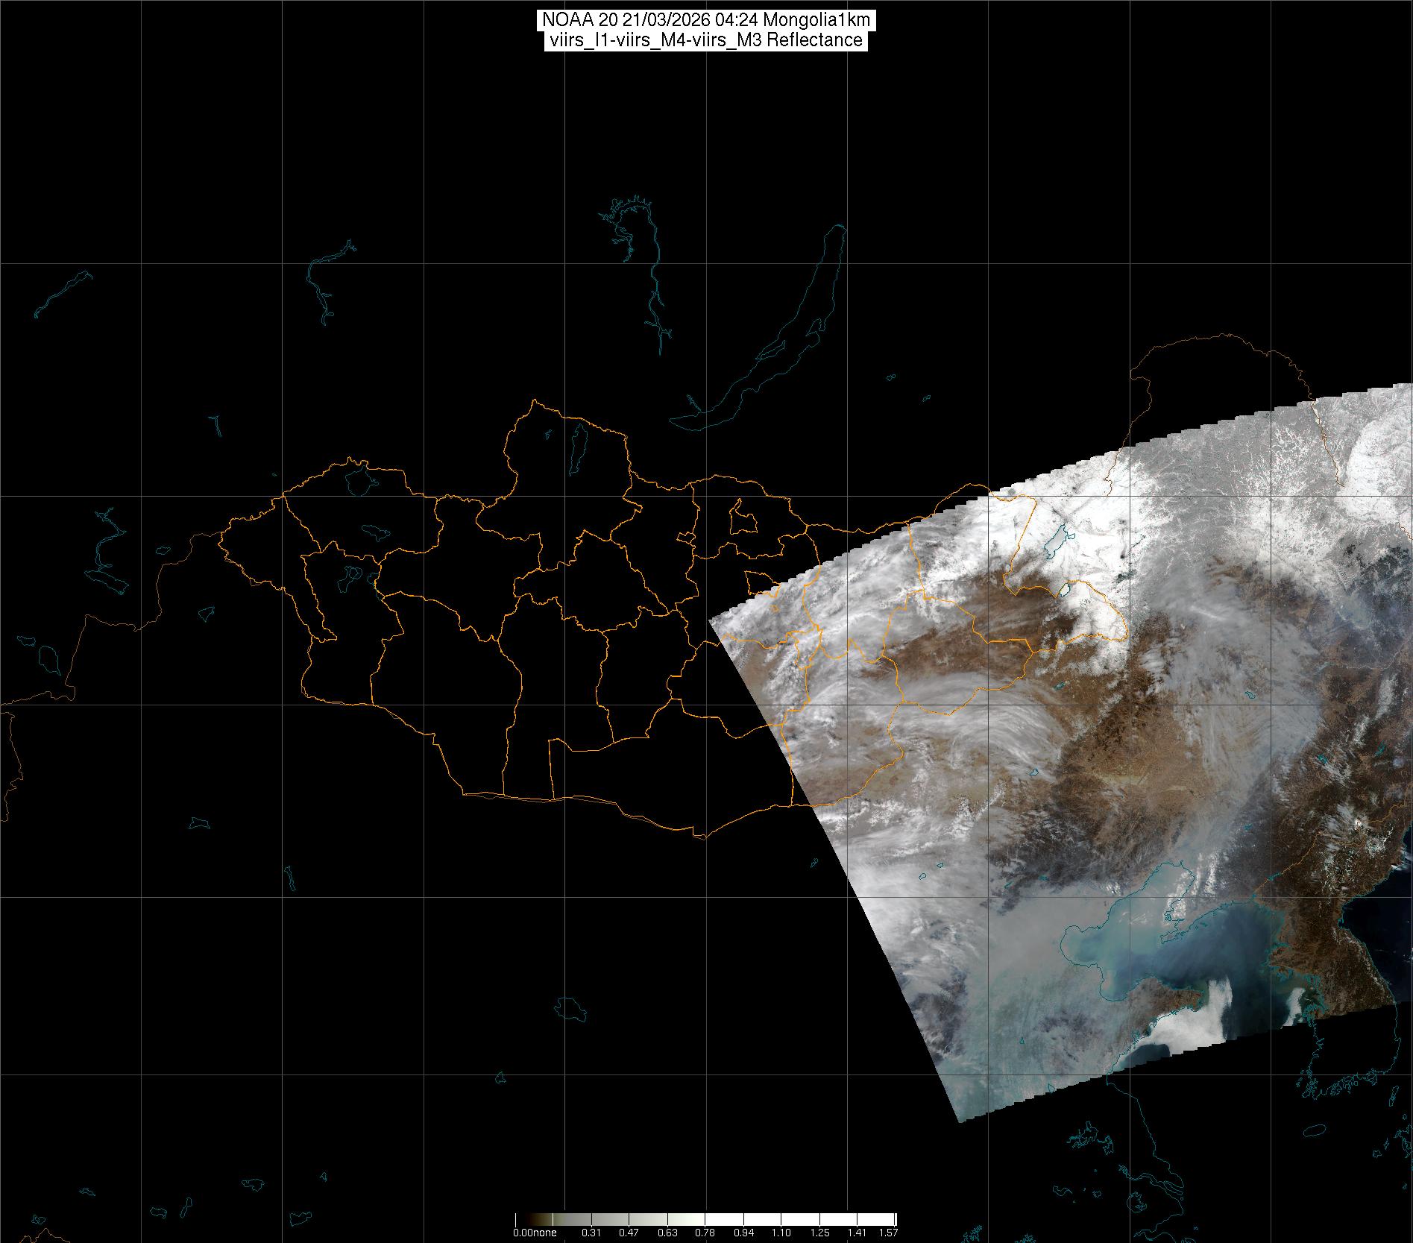1413x1243 pixels.
Task: Click the 0.63 colorbar tick label
Action: point(667,1233)
